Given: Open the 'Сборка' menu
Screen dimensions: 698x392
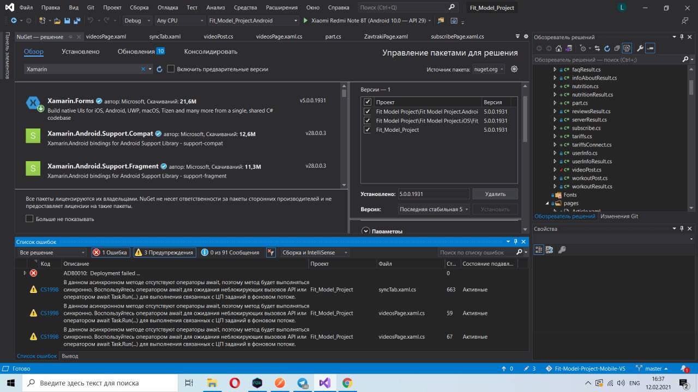Looking at the screenshot, I should click(139, 8).
